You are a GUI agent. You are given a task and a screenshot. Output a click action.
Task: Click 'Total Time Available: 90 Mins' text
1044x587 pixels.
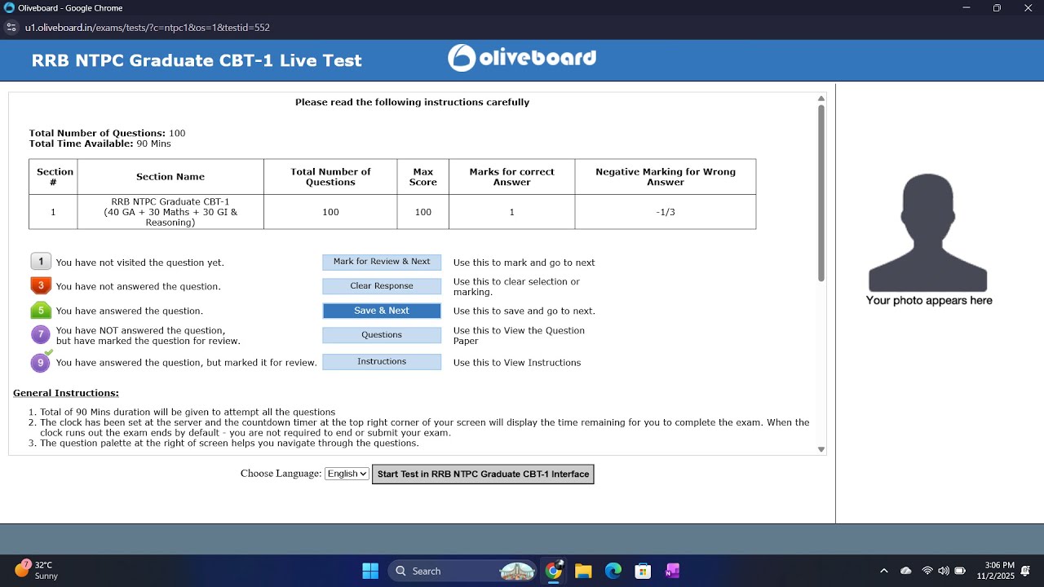[x=100, y=143]
